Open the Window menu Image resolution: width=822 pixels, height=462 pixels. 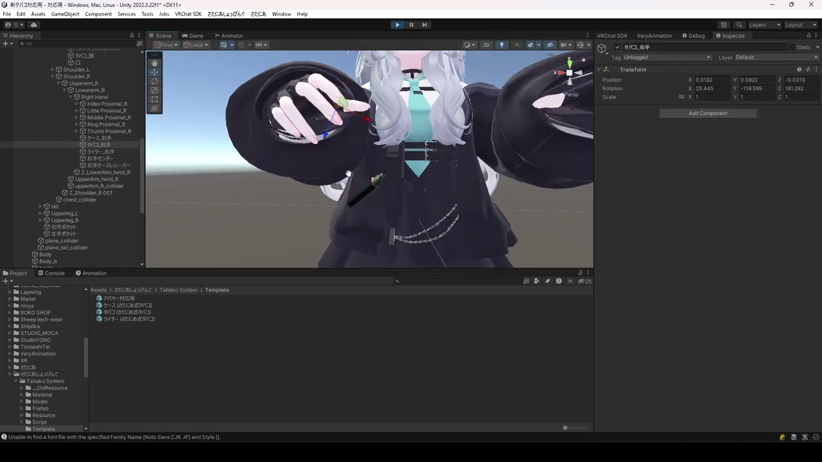[x=281, y=14]
